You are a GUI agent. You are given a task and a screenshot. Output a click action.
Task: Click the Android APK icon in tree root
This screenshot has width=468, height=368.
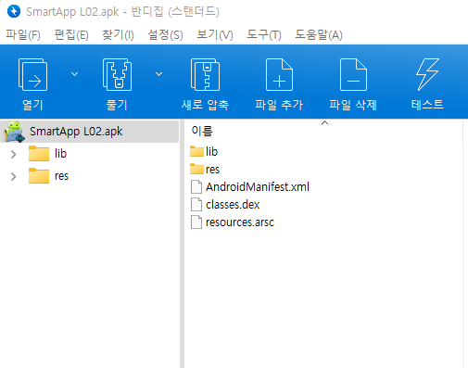(x=14, y=132)
